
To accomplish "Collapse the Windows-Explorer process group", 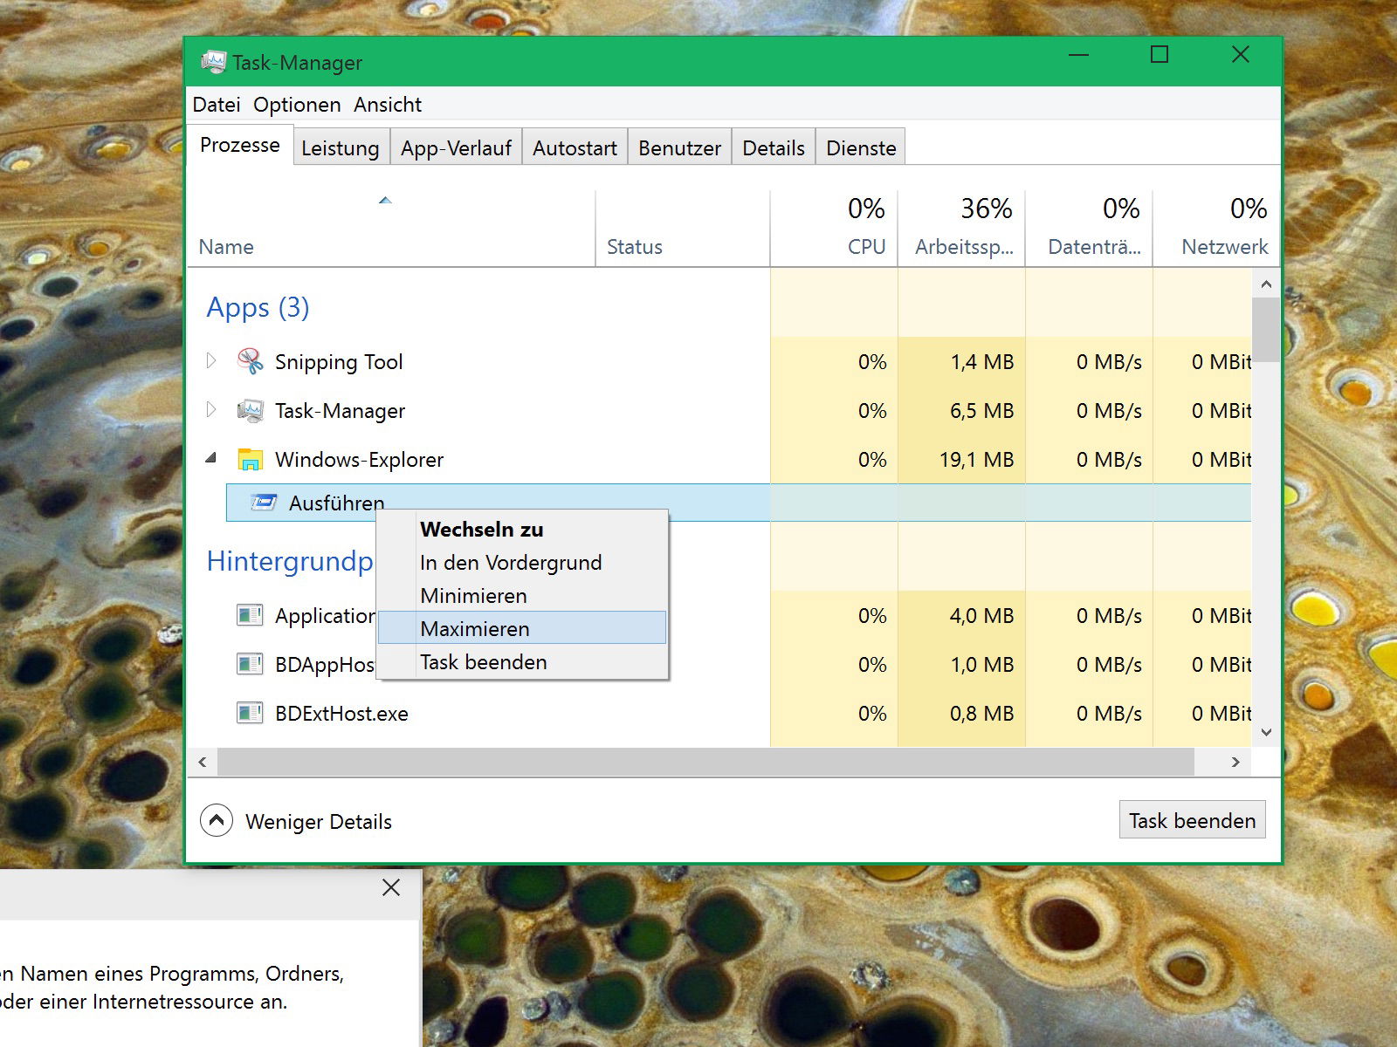I will coord(211,457).
